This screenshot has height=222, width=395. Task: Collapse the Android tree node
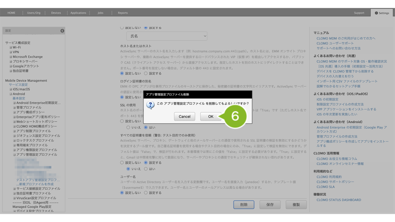click(11, 94)
